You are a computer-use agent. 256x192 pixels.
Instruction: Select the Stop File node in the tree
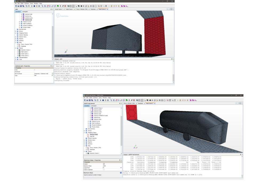click(x=92, y=136)
